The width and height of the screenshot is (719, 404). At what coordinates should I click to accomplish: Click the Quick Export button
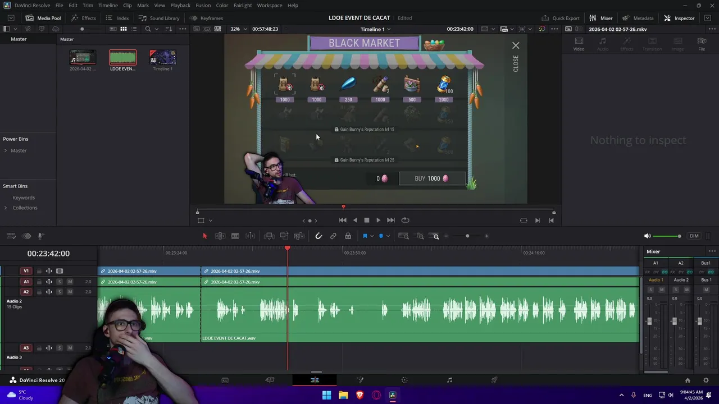560,18
